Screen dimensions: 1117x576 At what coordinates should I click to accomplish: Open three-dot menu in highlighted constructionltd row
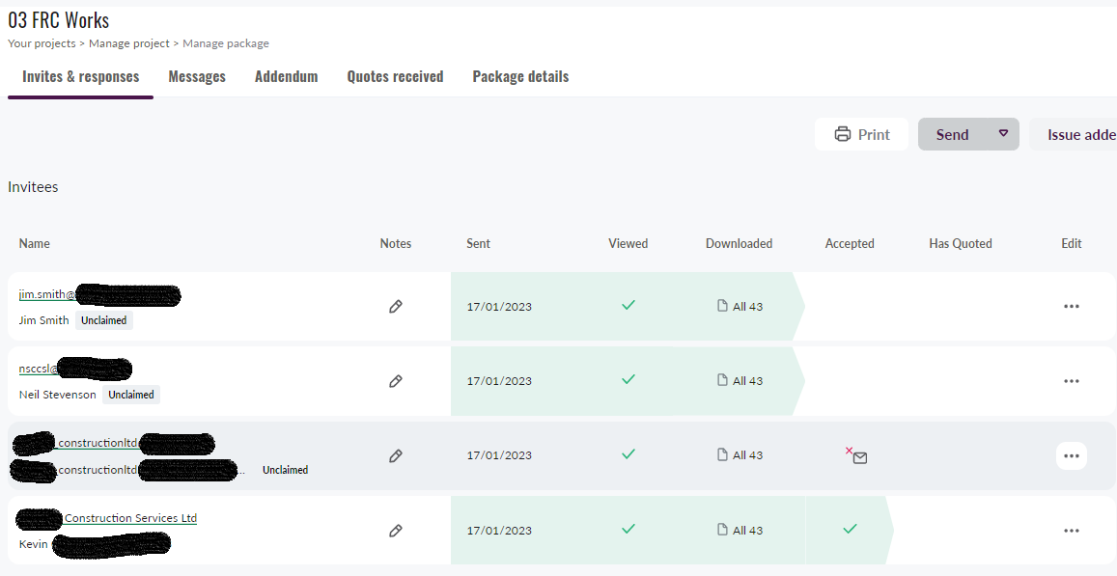tap(1071, 455)
